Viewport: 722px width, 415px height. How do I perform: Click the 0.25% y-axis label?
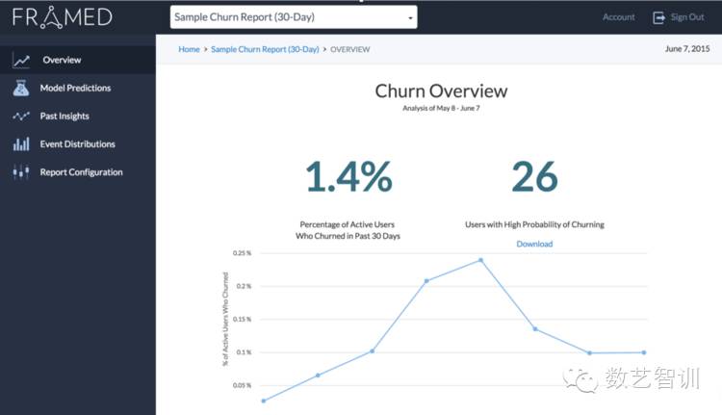242,253
